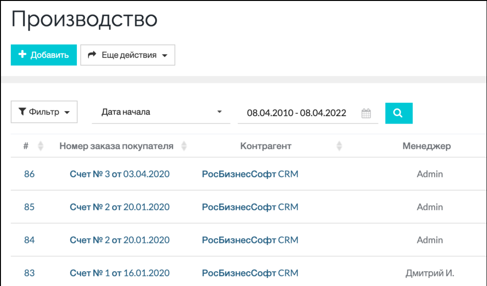This screenshot has width=487, height=286.
Task: Open the calendar icon beside the date range
Action: click(x=366, y=113)
